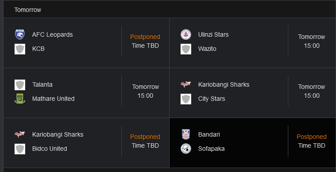
Task: Click the AFC Leopards team crest
Action: [x=20, y=34]
